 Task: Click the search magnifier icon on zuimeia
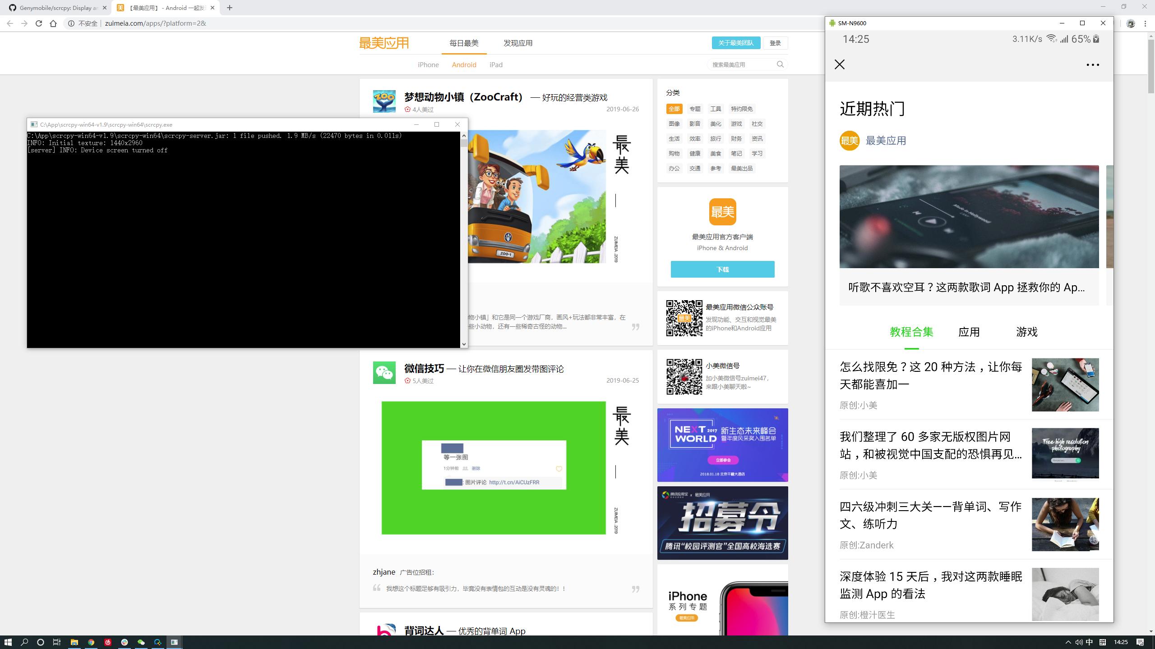pos(780,64)
